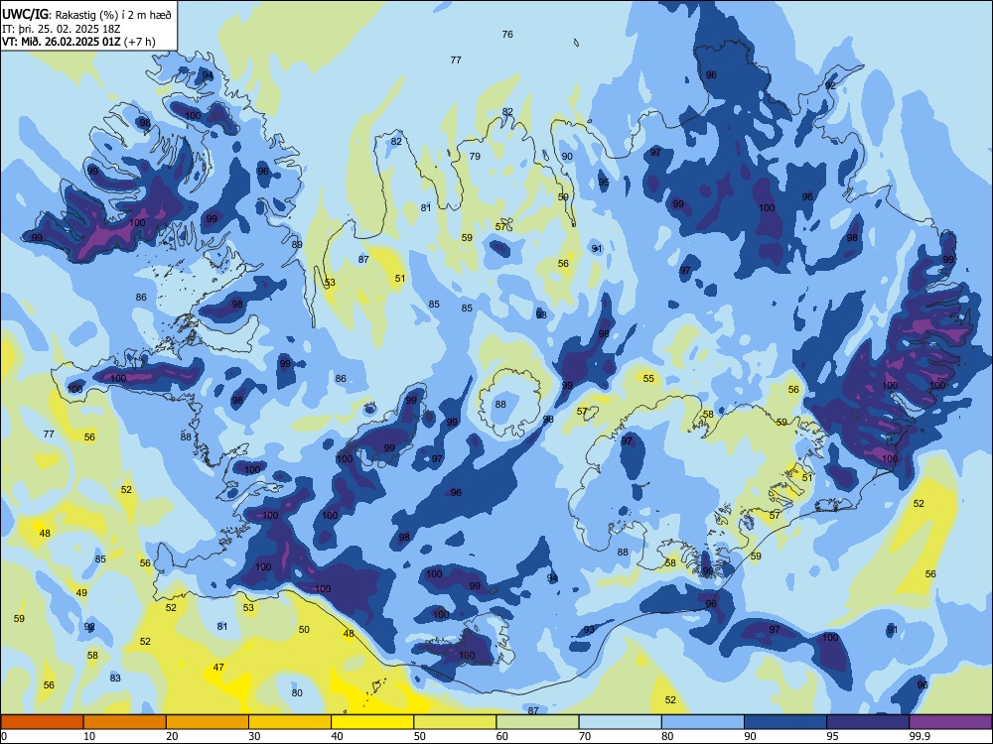993x744 pixels.
Task: Click the 'VT: Mið. 26.02.2025 01Z (+7 h)' line
Action: tap(78, 42)
